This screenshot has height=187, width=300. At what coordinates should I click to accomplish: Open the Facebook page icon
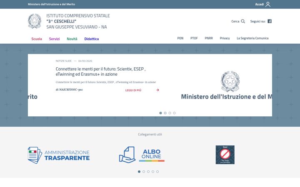point(270,21)
